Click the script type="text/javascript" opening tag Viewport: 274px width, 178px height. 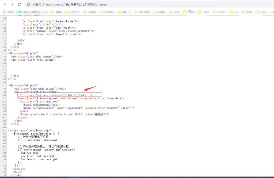30,130
